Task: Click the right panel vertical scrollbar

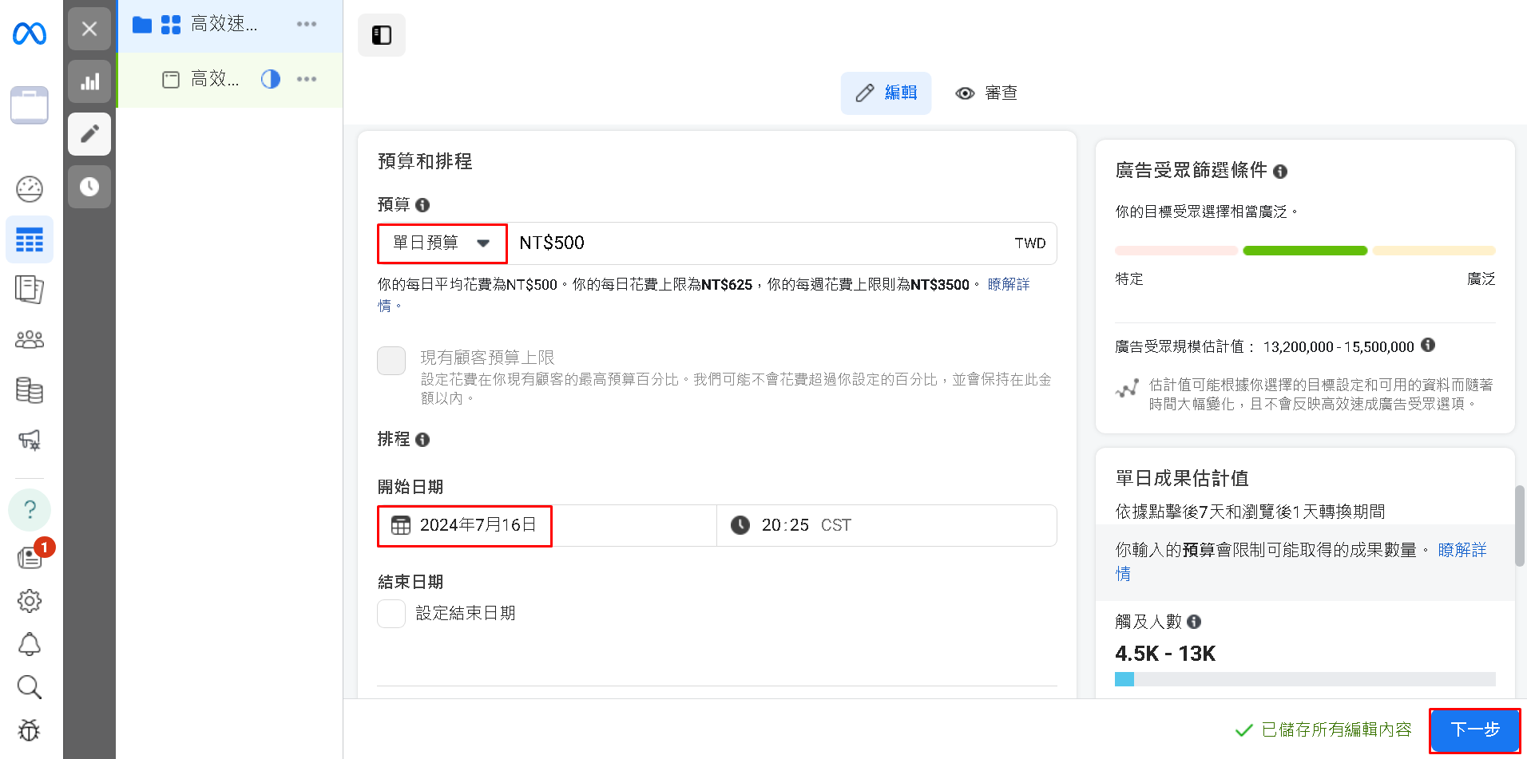Action: [x=1520, y=527]
